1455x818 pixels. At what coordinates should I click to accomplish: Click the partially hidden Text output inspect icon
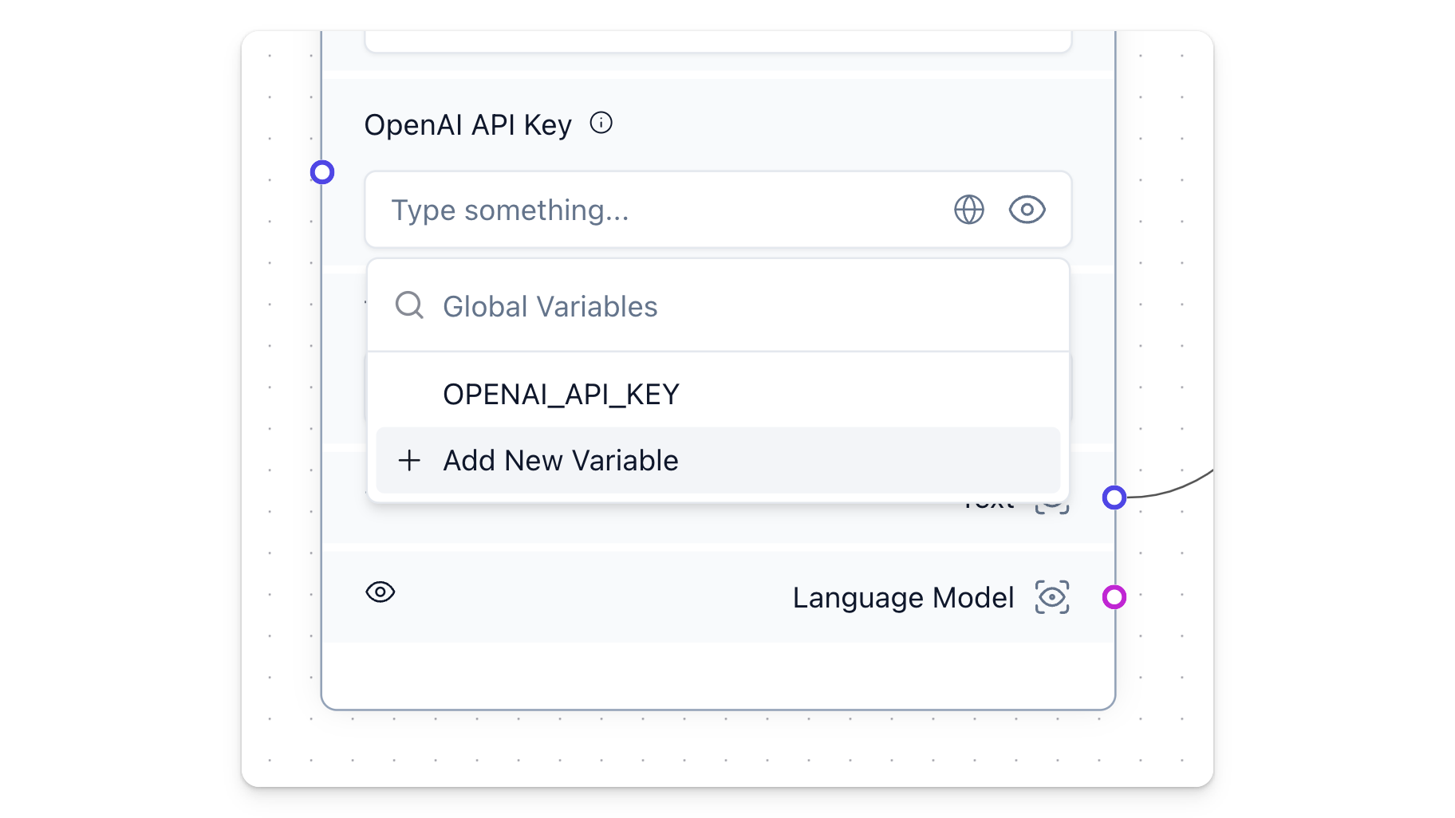1051,508
